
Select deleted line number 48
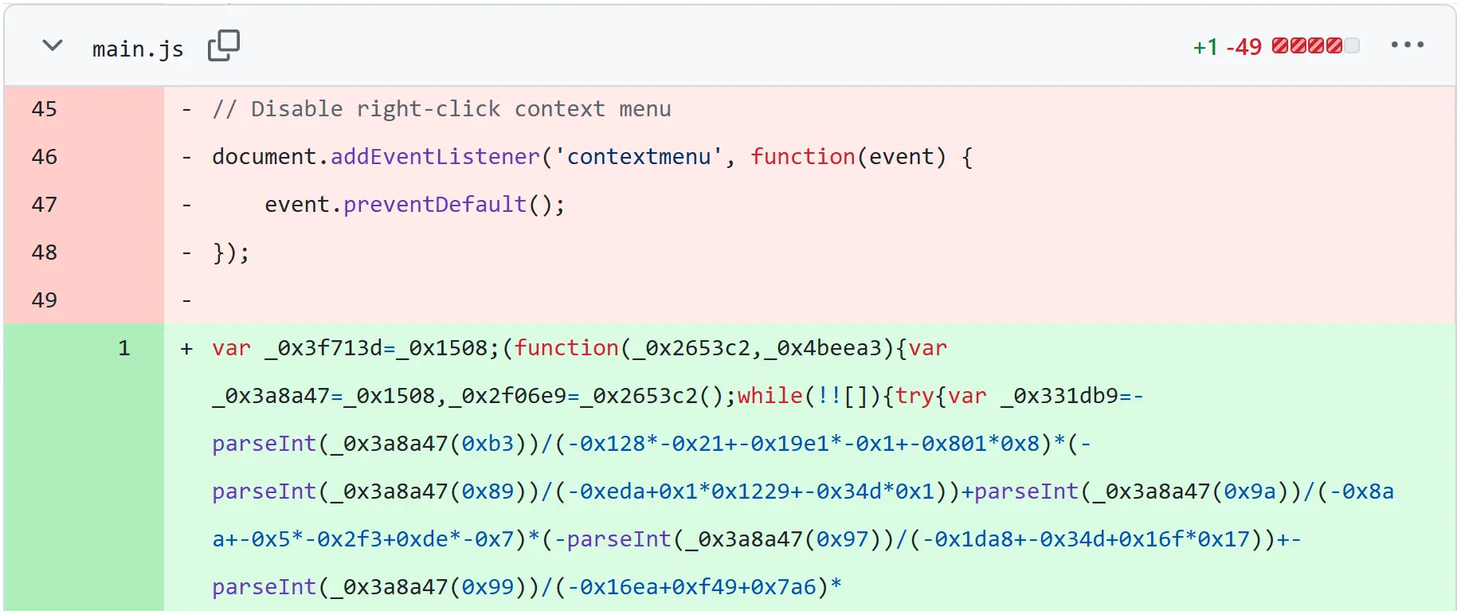[45, 253]
